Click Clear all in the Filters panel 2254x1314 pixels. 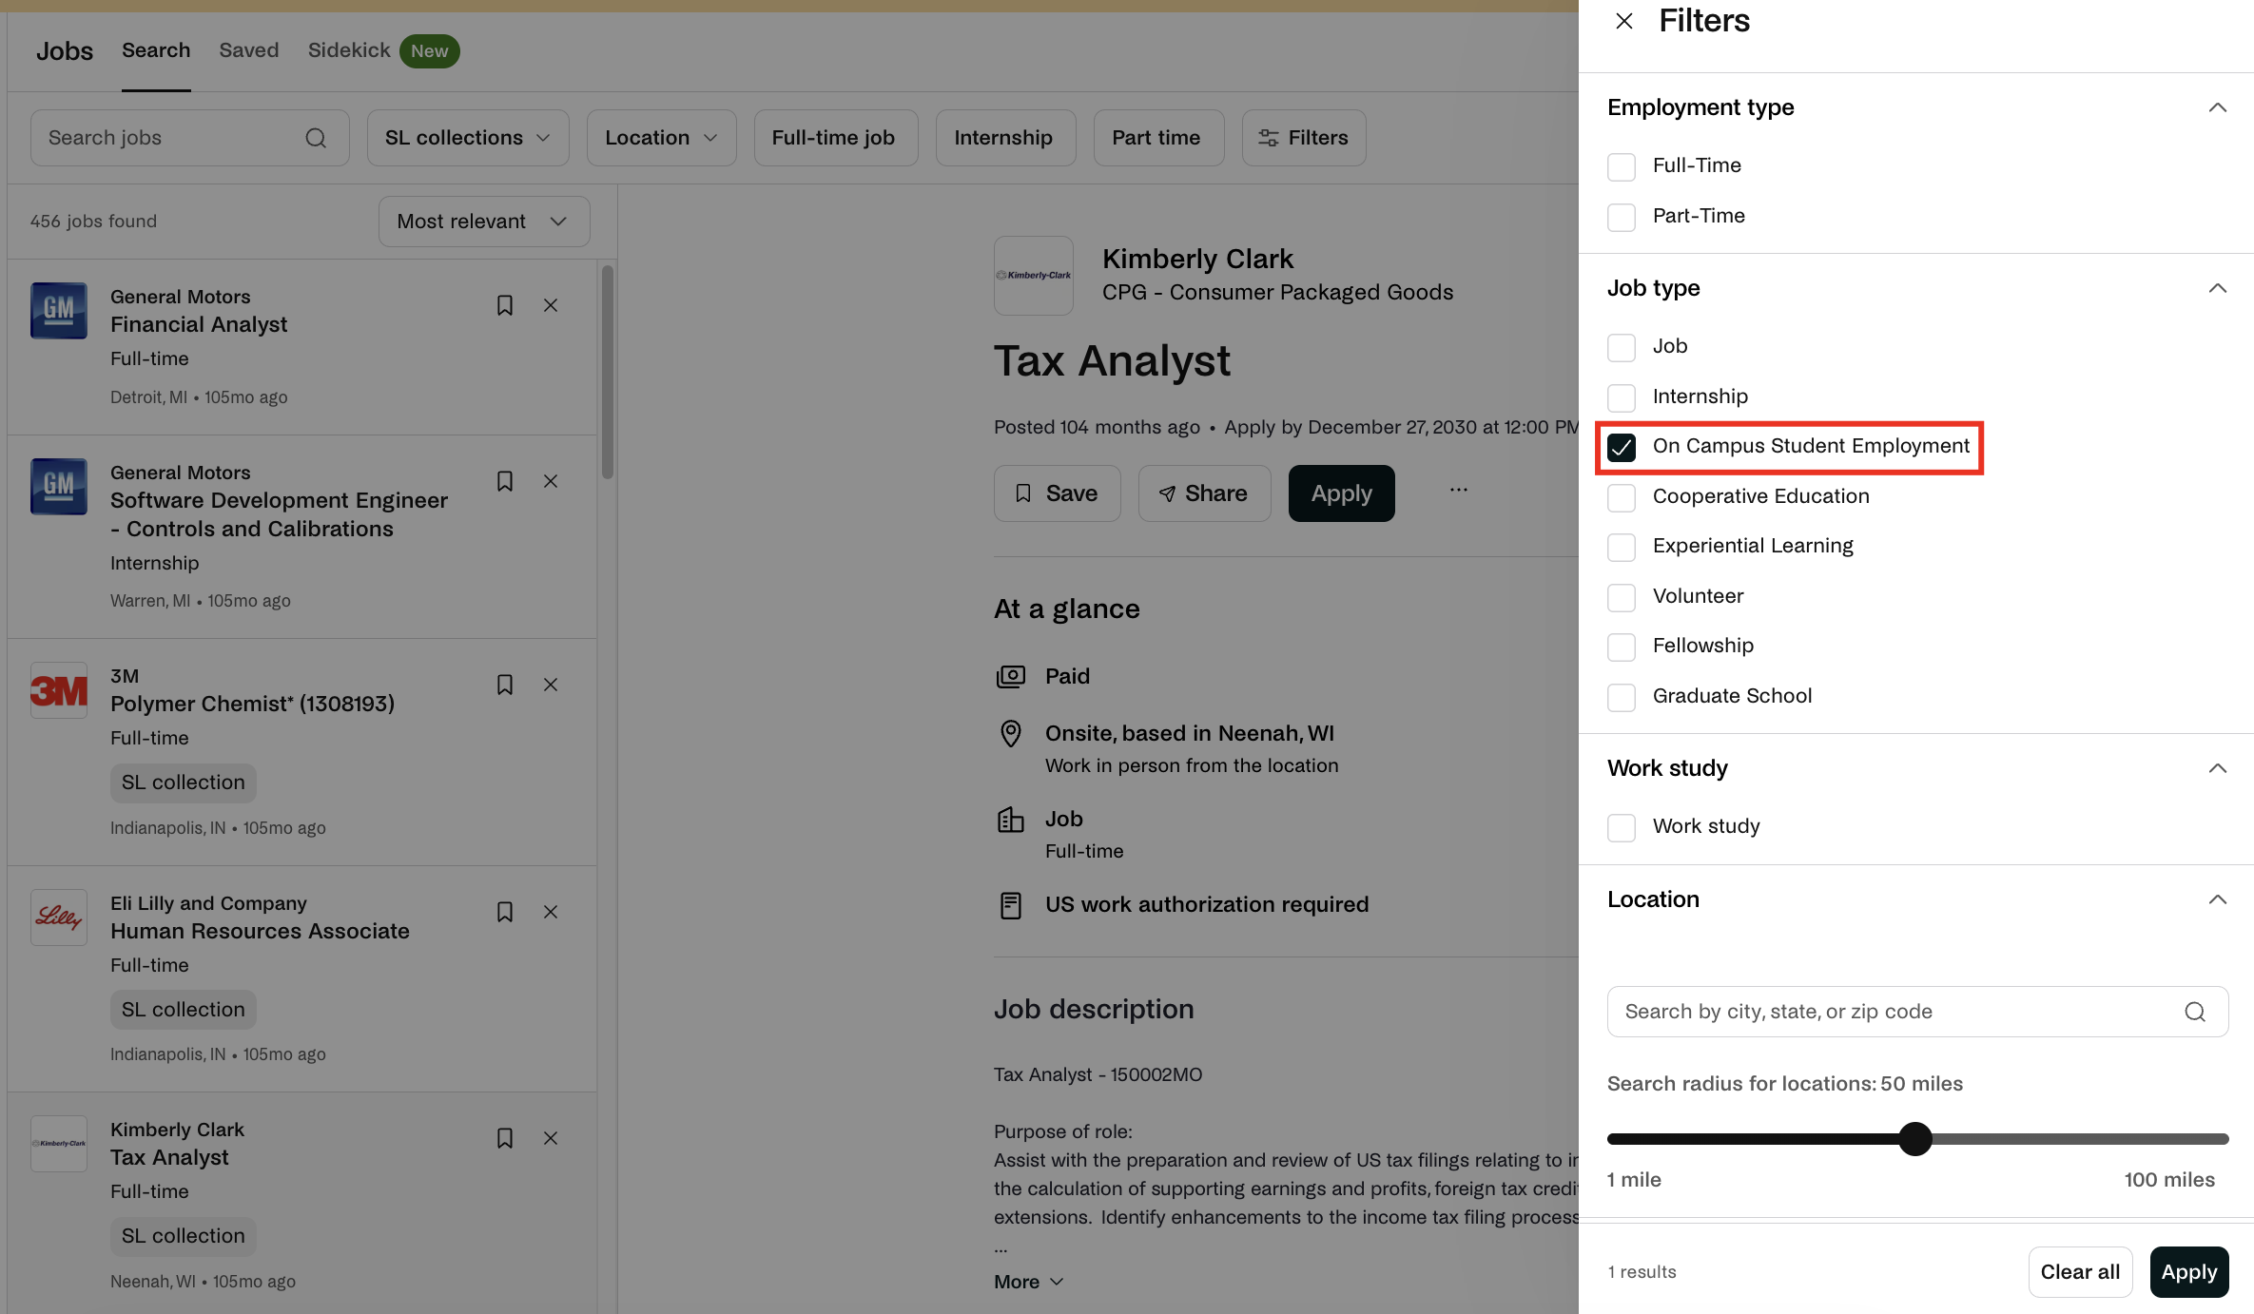(x=2080, y=1272)
